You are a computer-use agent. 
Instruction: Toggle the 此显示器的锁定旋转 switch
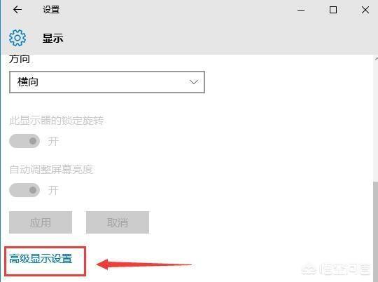click(24, 141)
